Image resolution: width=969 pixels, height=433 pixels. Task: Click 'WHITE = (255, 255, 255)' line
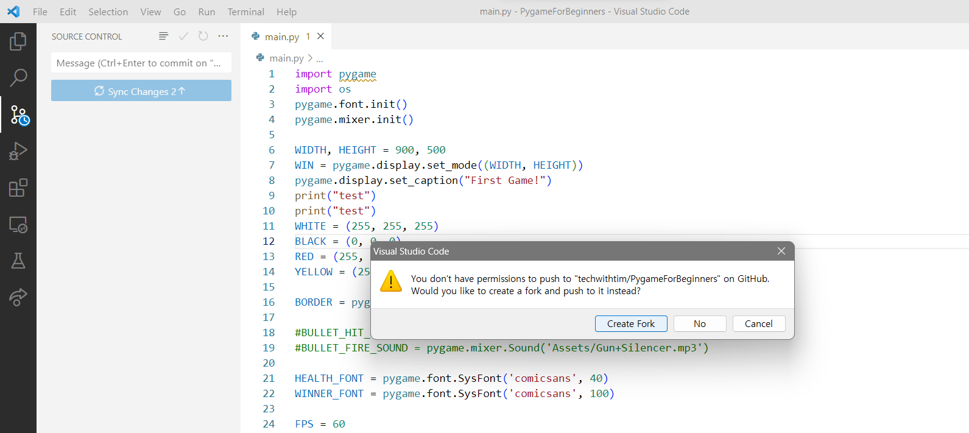point(367,226)
